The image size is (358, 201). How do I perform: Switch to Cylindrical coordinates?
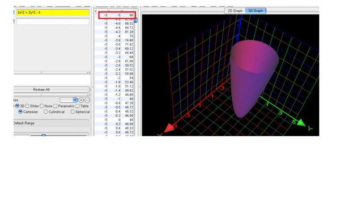coord(46,112)
